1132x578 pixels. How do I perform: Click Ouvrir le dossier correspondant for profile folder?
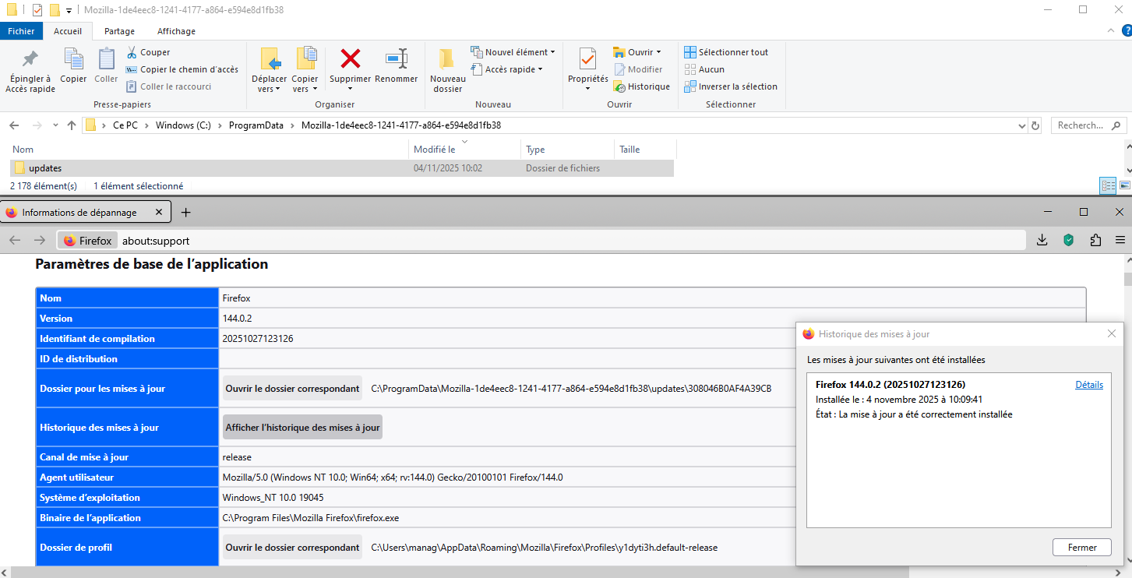292,548
